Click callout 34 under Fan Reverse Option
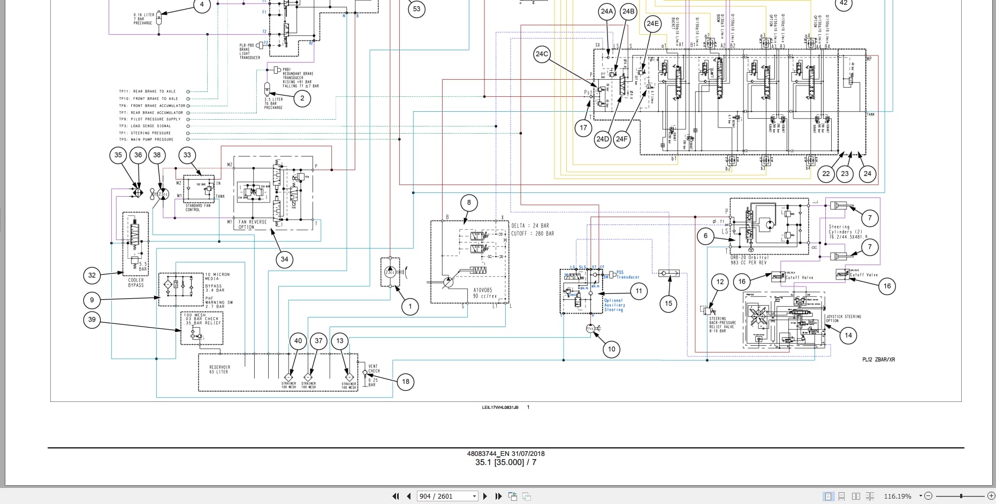This screenshot has width=996, height=504. [284, 259]
